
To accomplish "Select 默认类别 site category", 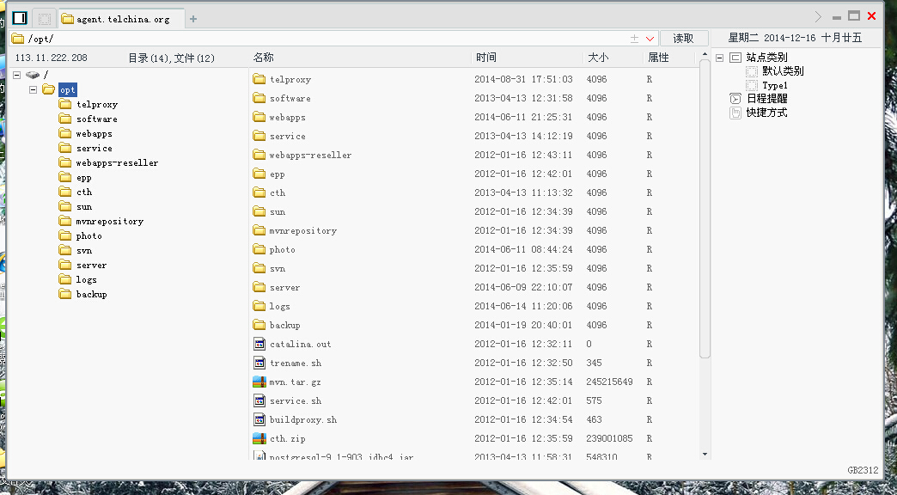I will click(x=783, y=71).
